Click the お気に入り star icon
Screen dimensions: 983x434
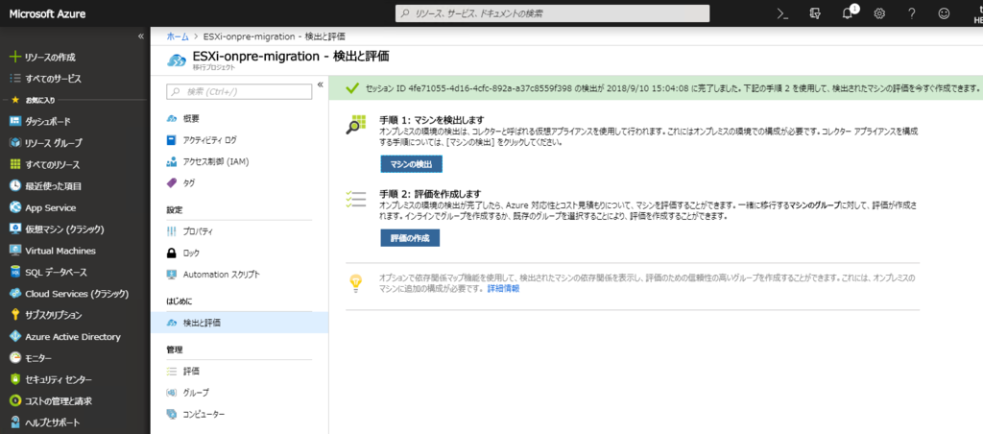pyautogui.click(x=15, y=100)
